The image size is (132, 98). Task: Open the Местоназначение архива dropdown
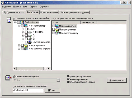pos(58,80)
